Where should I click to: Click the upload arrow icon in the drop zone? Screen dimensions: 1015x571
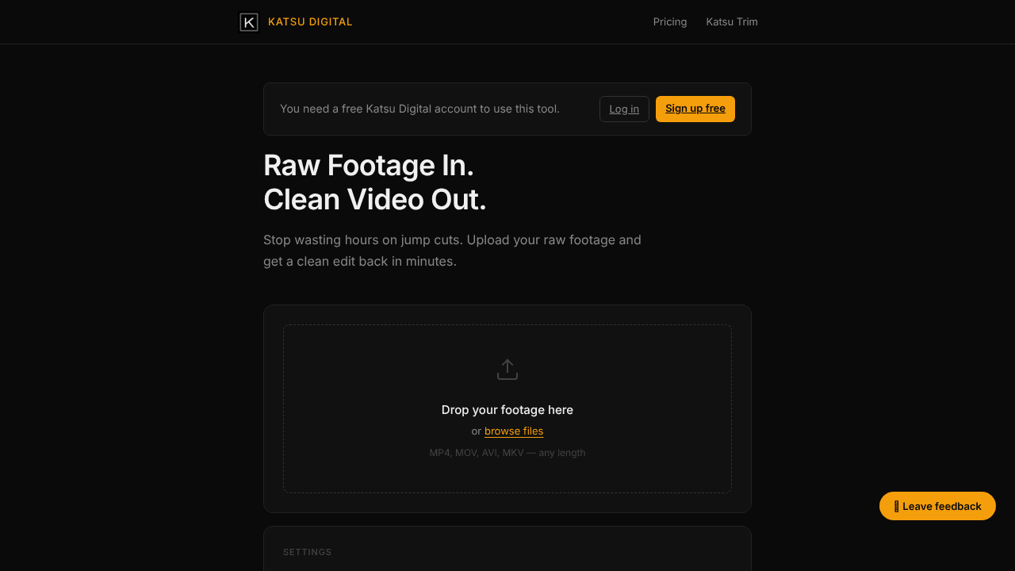tap(507, 370)
